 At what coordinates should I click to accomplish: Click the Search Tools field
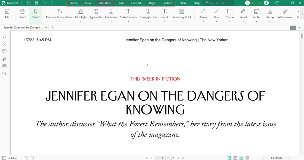(x=218, y=3)
